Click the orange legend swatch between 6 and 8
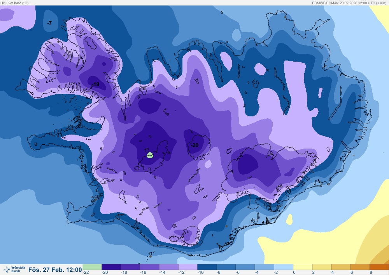The width and height of the screenshot is (389, 275). click(x=360, y=267)
